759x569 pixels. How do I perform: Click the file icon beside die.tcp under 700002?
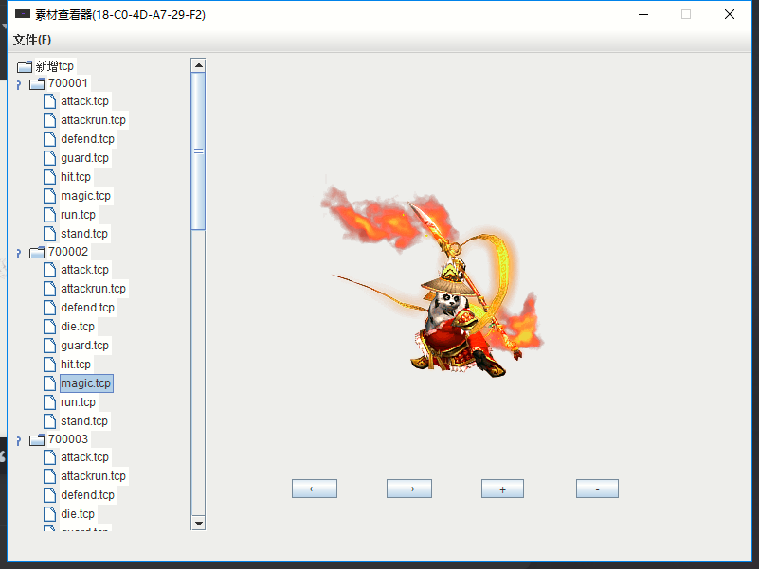click(49, 327)
